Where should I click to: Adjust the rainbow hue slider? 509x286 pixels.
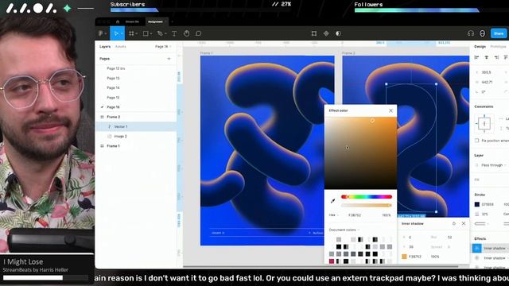pyautogui.click(x=366, y=197)
